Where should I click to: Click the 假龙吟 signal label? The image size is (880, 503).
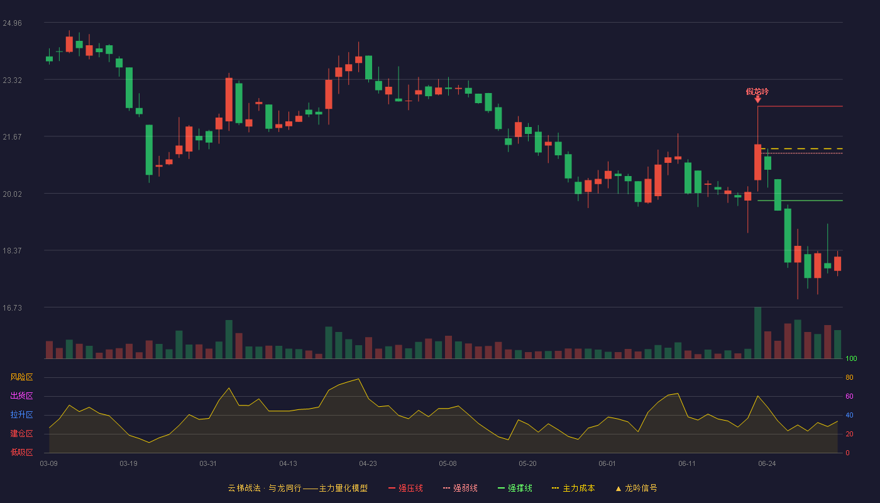click(757, 92)
